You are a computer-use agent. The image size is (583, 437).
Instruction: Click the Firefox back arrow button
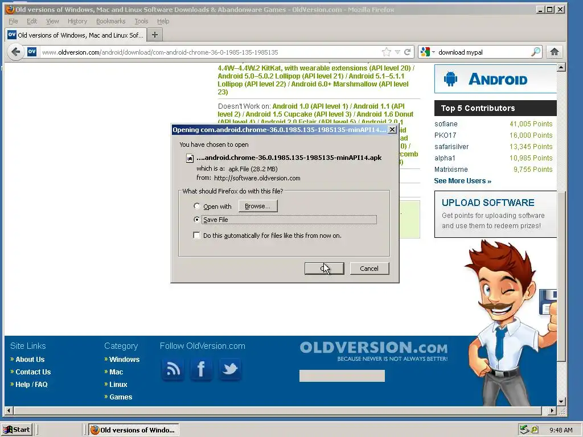[15, 52]
